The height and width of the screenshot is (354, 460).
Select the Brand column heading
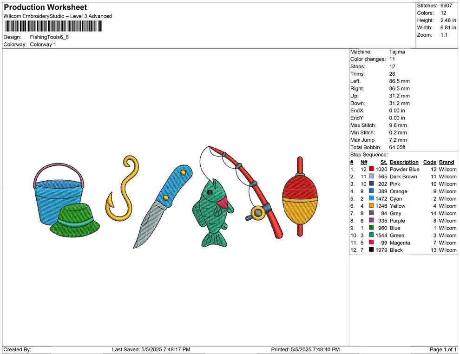pos(447,162)
